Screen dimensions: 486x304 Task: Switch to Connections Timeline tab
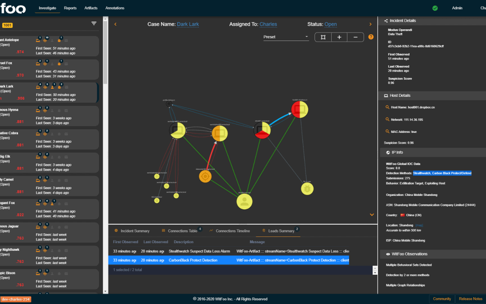(229, 231)
